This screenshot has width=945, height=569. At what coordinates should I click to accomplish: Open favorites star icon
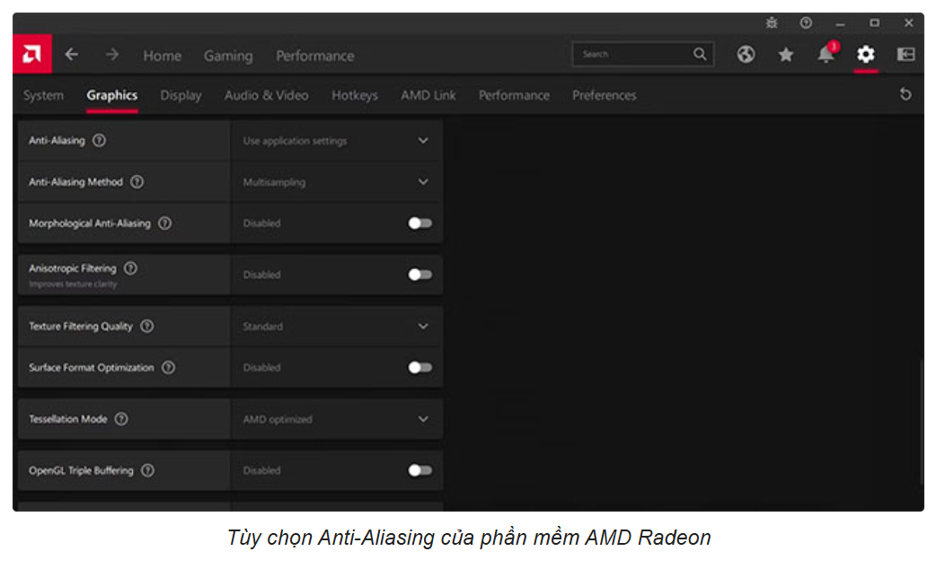(786, 55)
